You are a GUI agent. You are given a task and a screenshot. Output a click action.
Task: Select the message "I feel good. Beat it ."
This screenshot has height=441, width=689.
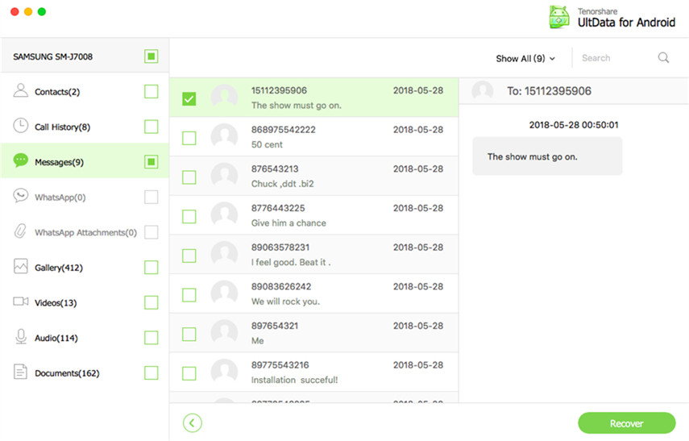click(x=313, y=254)
